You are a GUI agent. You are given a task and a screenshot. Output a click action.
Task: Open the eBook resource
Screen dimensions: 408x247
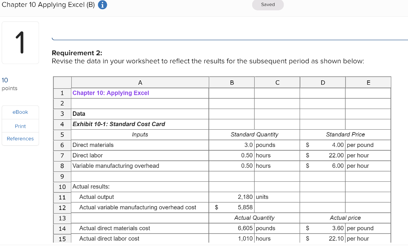tap(20, 112)
